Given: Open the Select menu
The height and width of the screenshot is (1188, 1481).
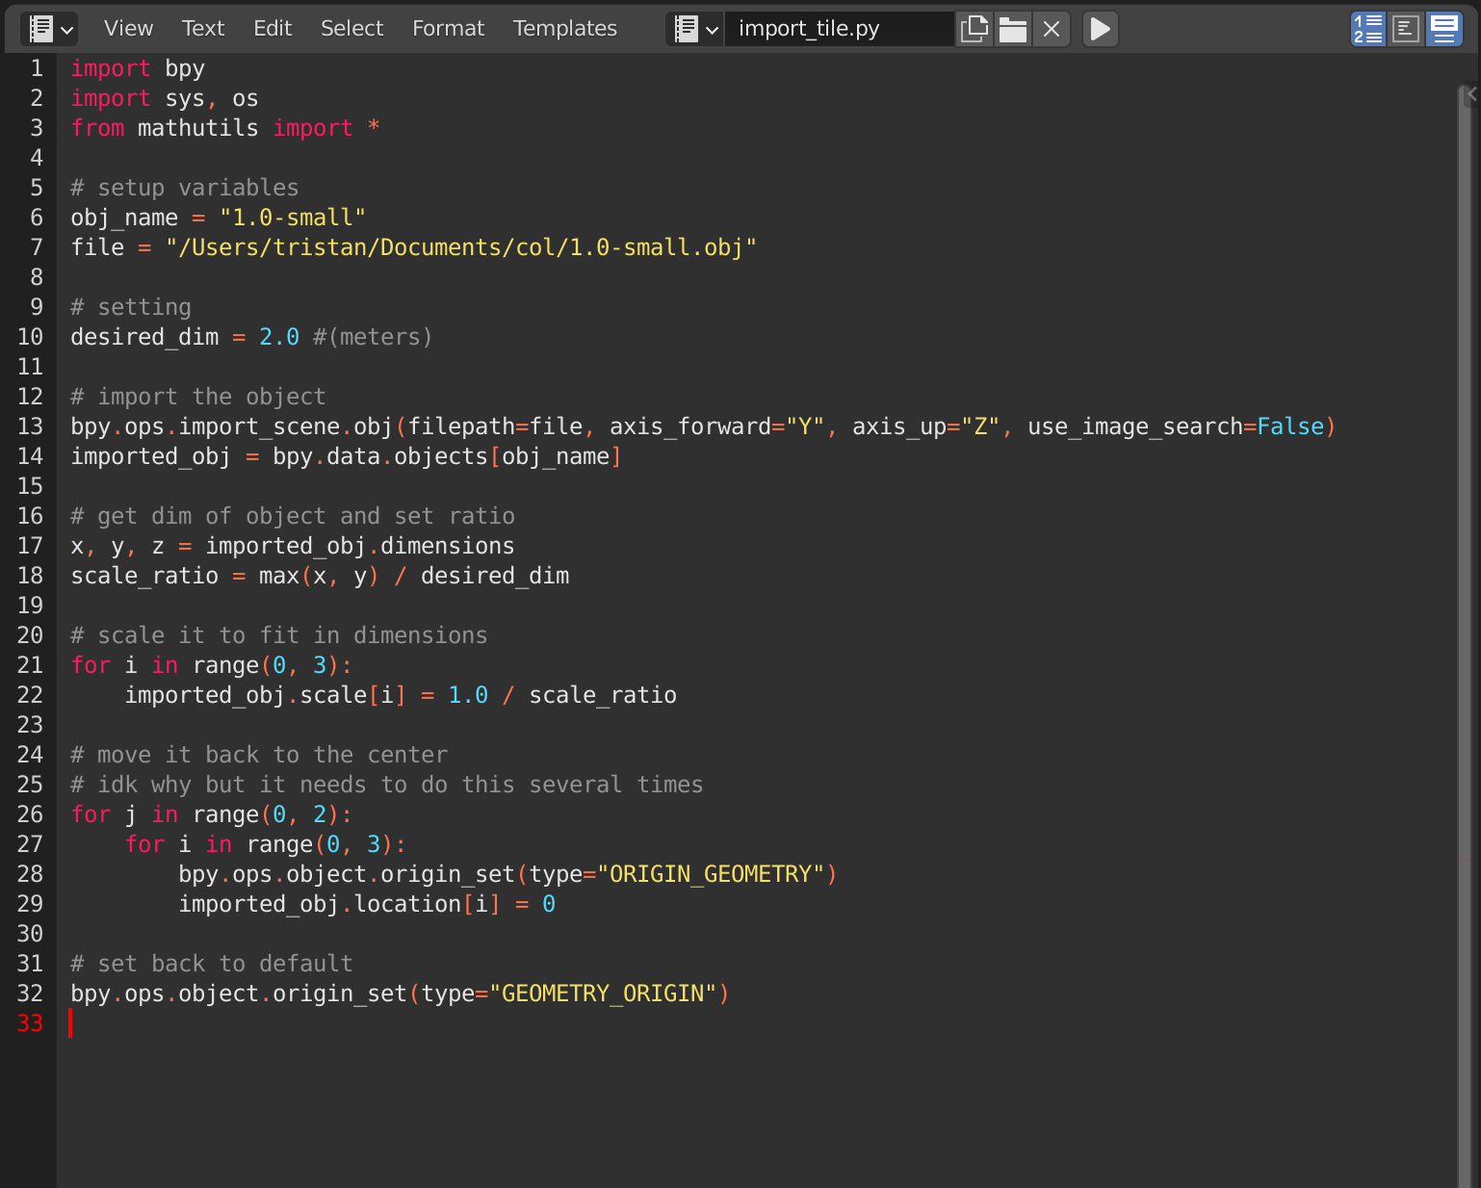Looking at the screenshot, I should tap(351, 29).
